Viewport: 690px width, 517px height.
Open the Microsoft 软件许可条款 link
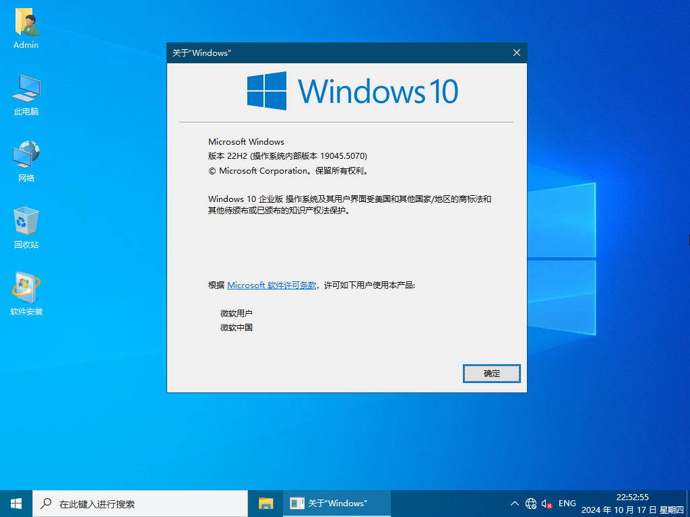(x=272, y=285)
